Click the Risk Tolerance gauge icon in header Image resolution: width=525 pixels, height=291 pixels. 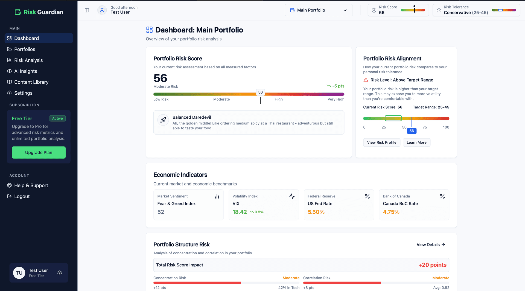tap(439, 10)
